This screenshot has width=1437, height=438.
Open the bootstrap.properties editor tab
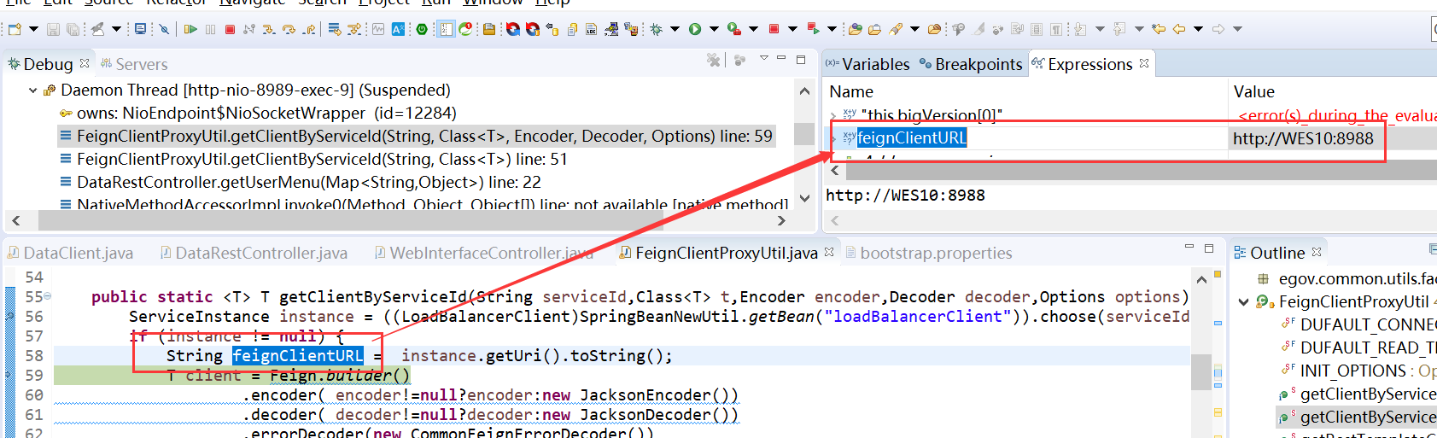[x=929, y=253]
